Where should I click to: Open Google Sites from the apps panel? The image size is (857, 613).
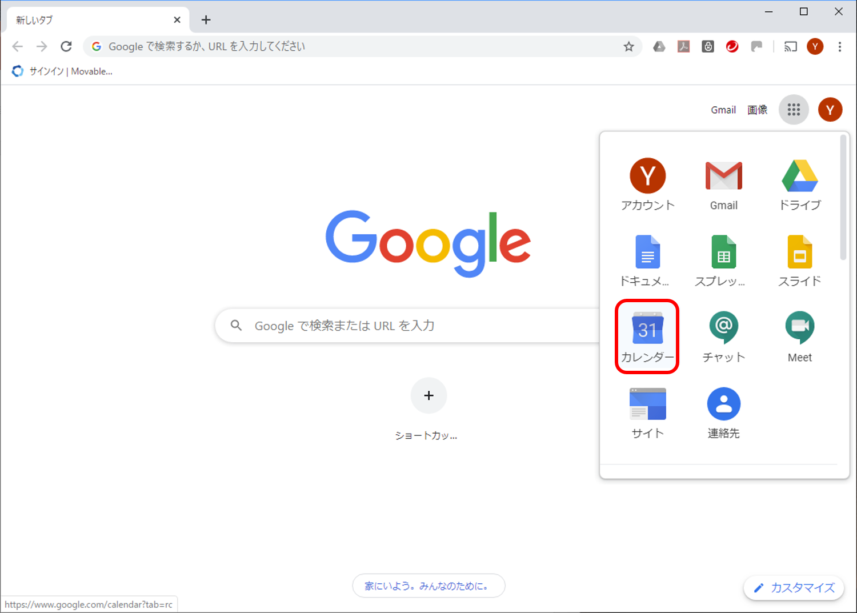click(647, 412)
